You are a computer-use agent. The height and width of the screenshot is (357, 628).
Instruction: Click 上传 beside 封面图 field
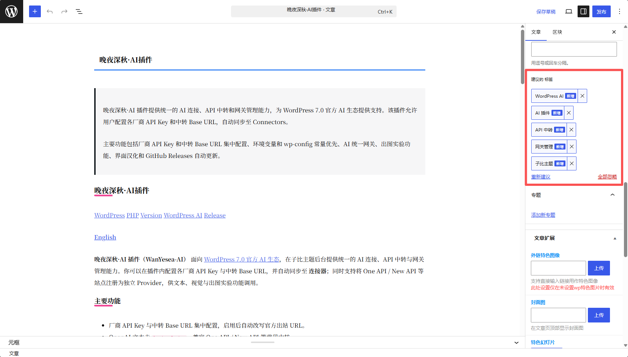[x=599, y=315]
